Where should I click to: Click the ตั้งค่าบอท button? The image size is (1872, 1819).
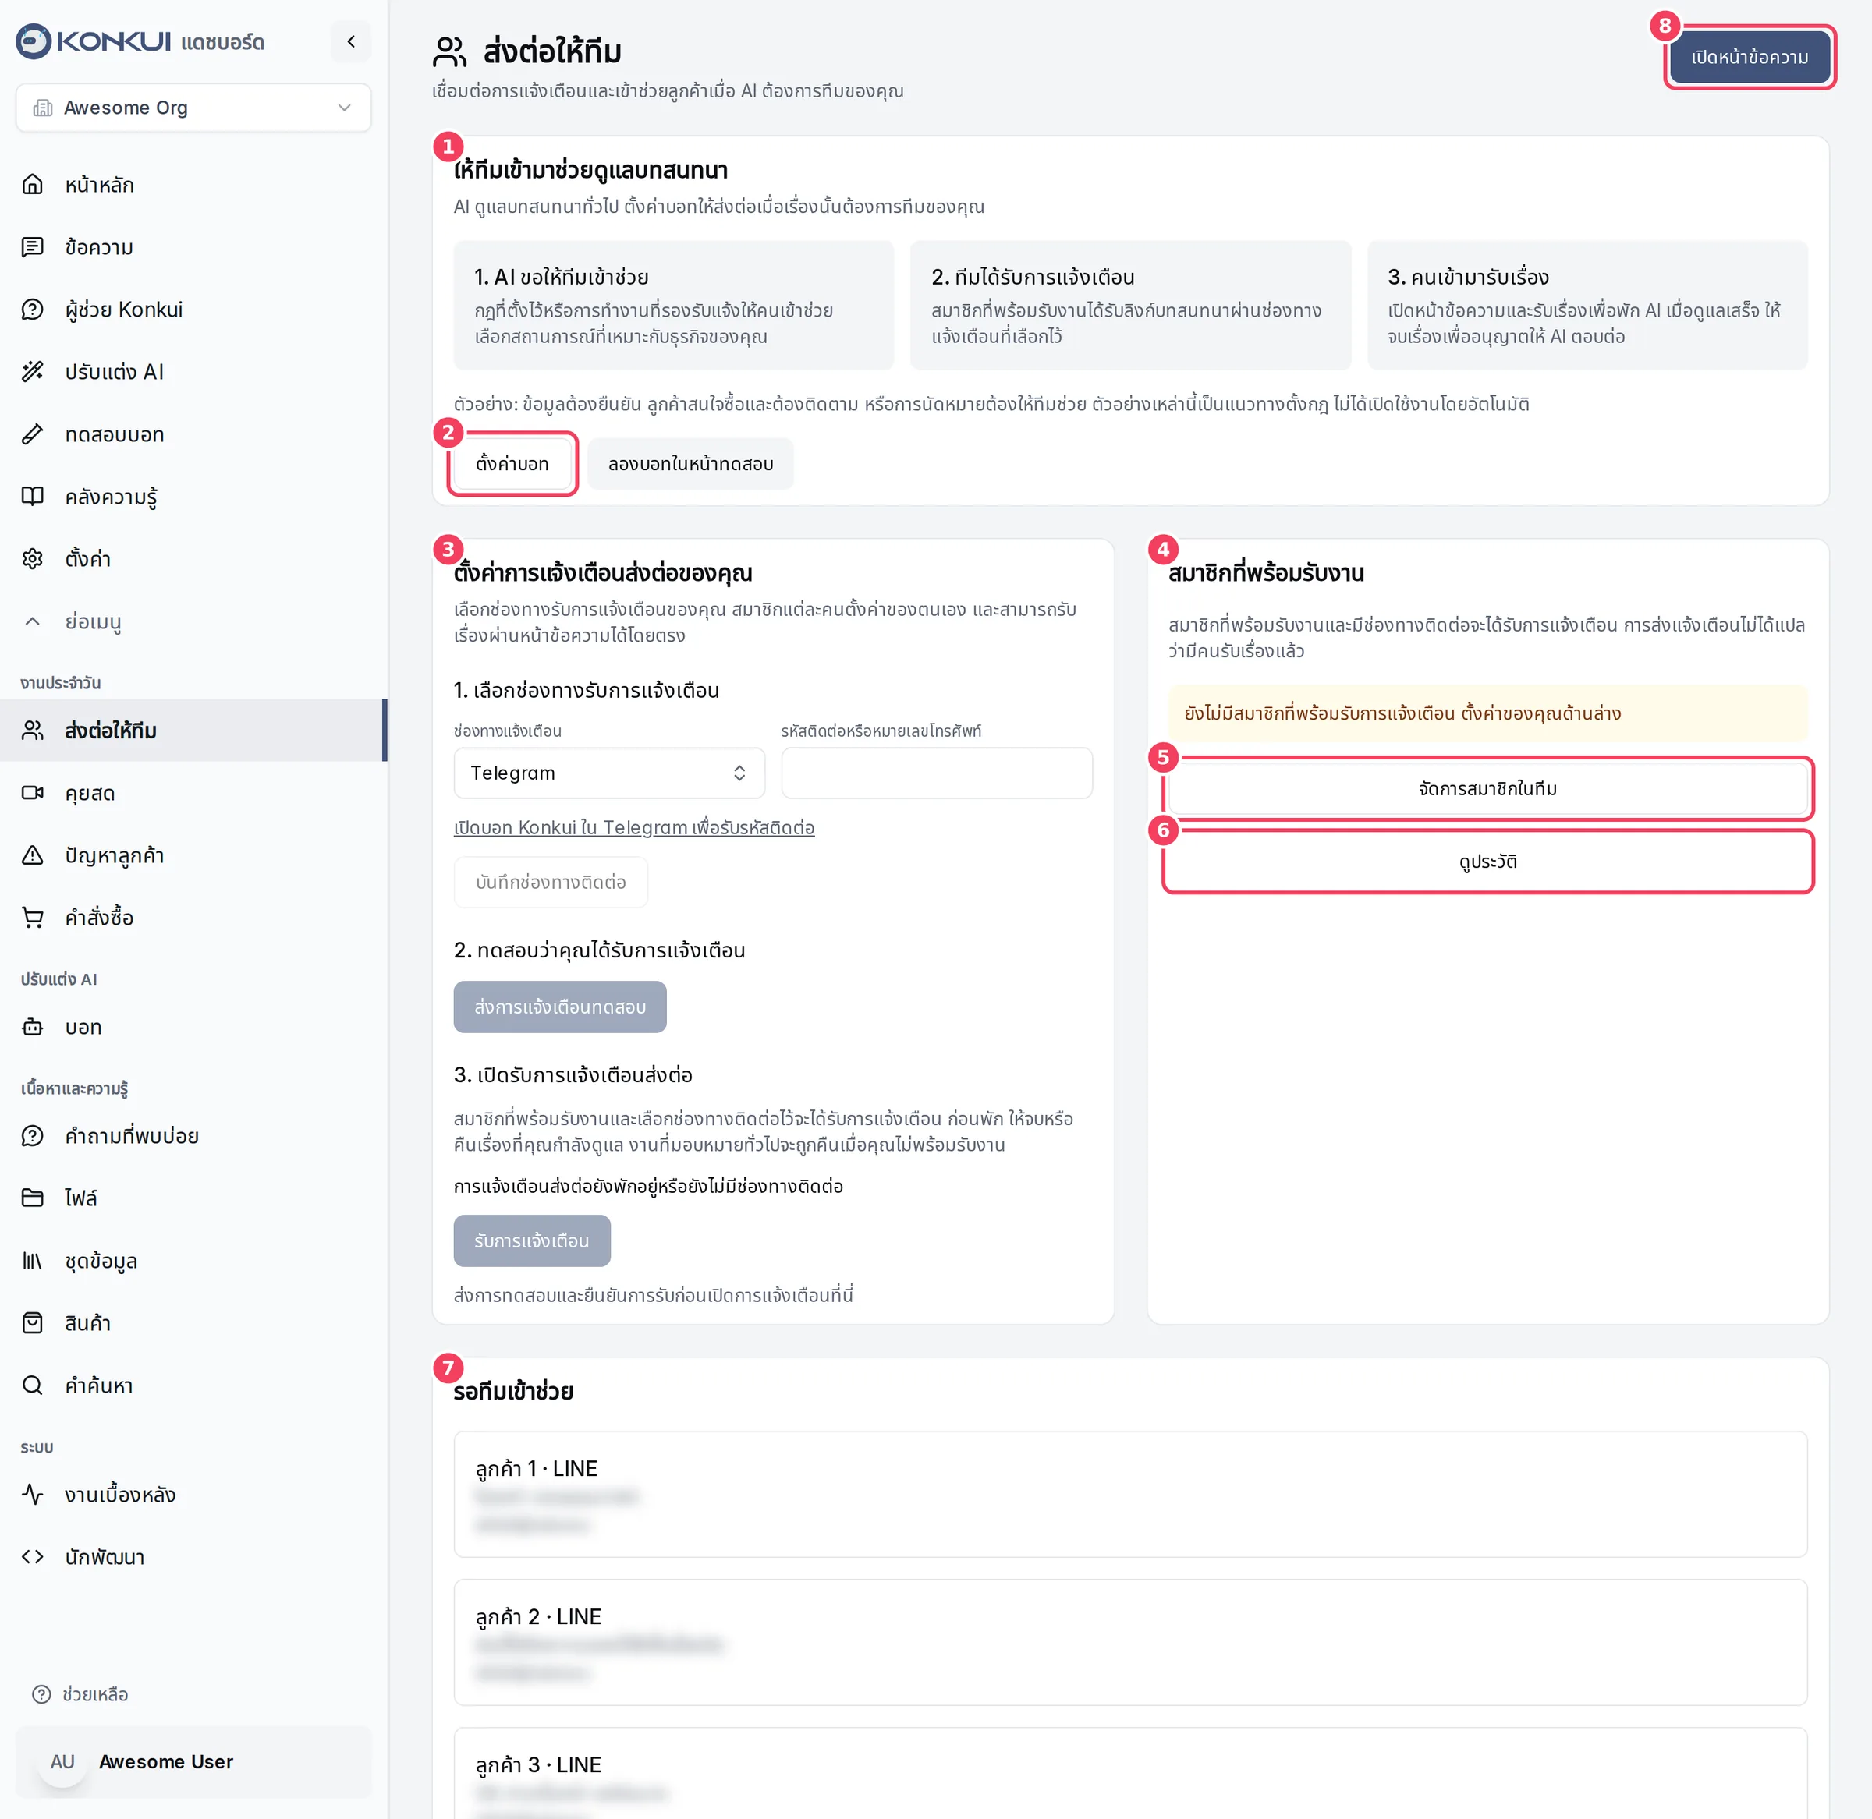coord(512,463)
